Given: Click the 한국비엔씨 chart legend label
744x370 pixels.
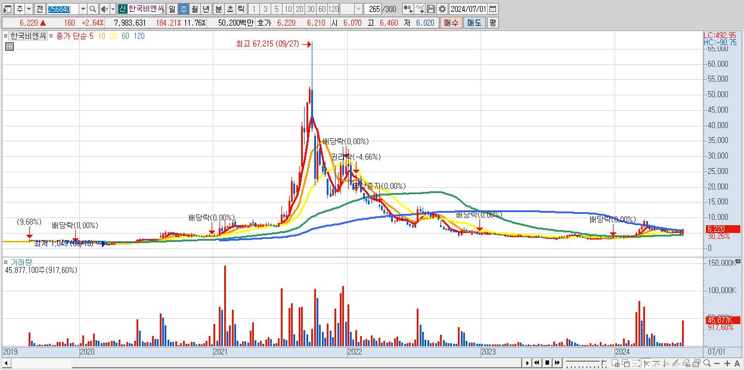Looking at the screenshot, I should pyautogui.click(x=28, y=36).
